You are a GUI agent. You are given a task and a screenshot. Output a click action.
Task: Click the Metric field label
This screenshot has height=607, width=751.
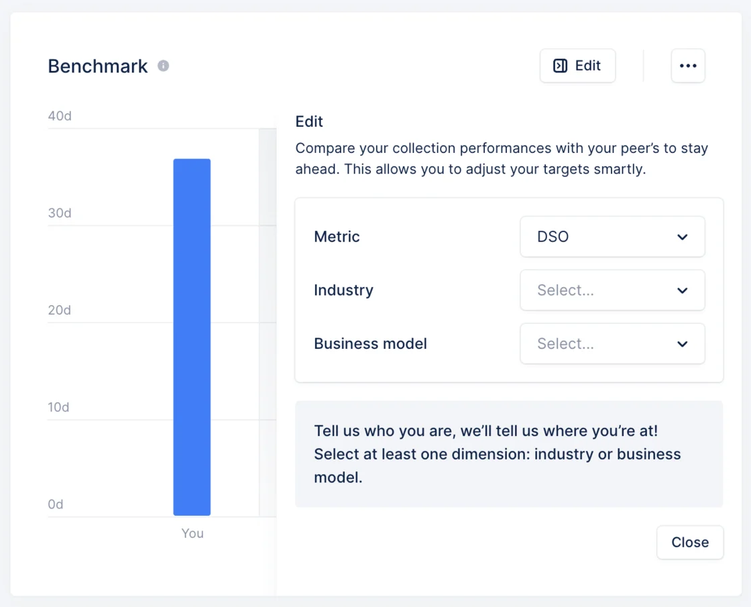337,237
